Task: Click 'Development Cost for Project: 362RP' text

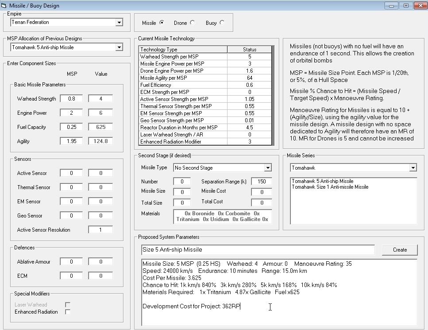Action: (191, 306)
